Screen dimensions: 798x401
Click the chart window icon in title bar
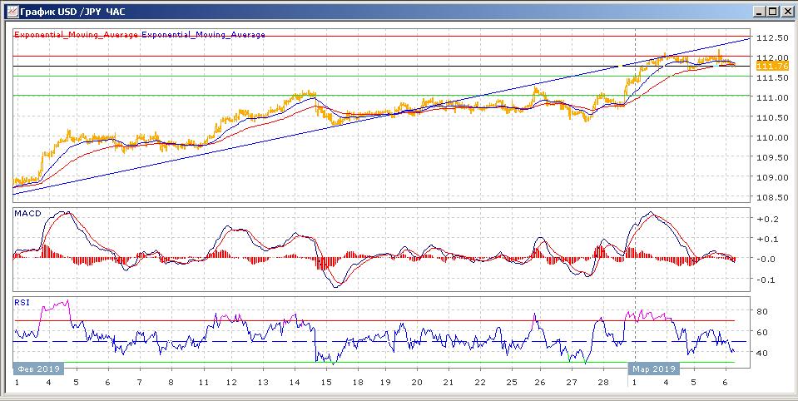[x=10, y=12]
